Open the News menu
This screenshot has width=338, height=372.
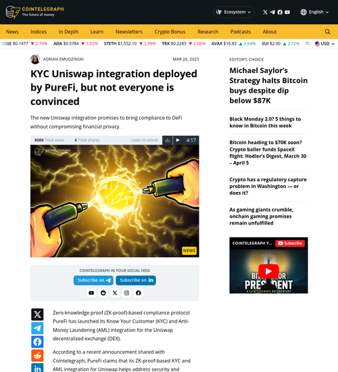pos(12,32)
